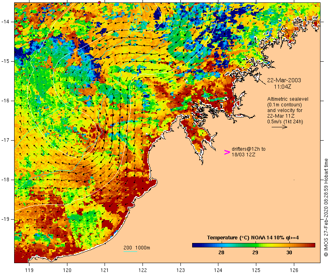Image resolution: width=331 pixels, height=274 pixels.
Task: Click the longitude label 121
Action: [105, 270]
